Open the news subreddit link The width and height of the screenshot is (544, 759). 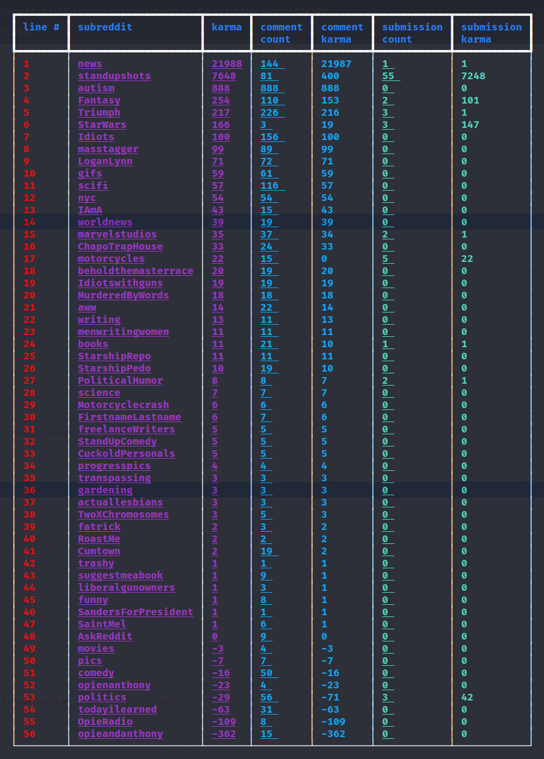tap(90, 64)
